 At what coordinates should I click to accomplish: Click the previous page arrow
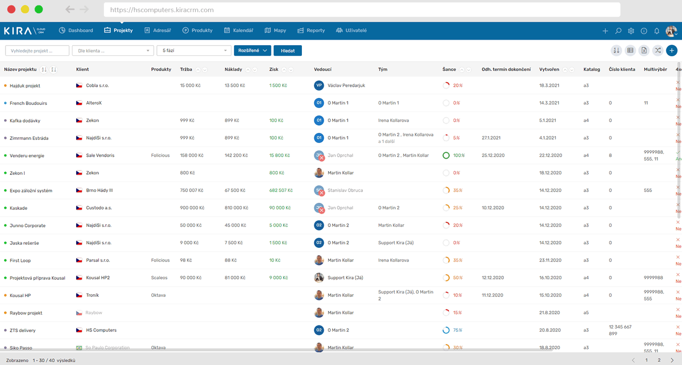[x=633, y=360]
